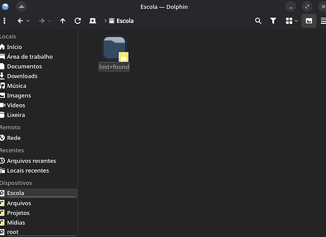Expand the back history dropdown arrow
Viewport: 326px width, 237px height.
coord(28,21)
